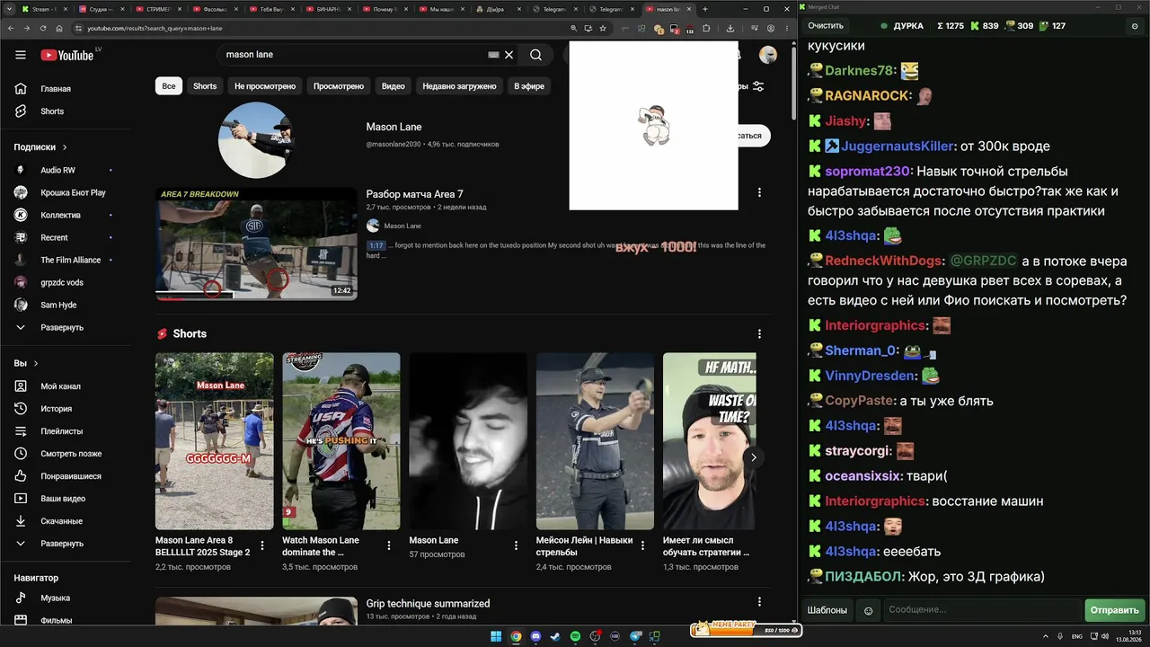Open options for 'Watch Mason Lane dominate' short
Viewport: 1150px width, 647px height.
tap(389, 545)
